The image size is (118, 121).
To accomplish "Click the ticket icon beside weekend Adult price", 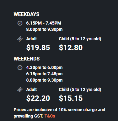I will click(x=20, y=90).
